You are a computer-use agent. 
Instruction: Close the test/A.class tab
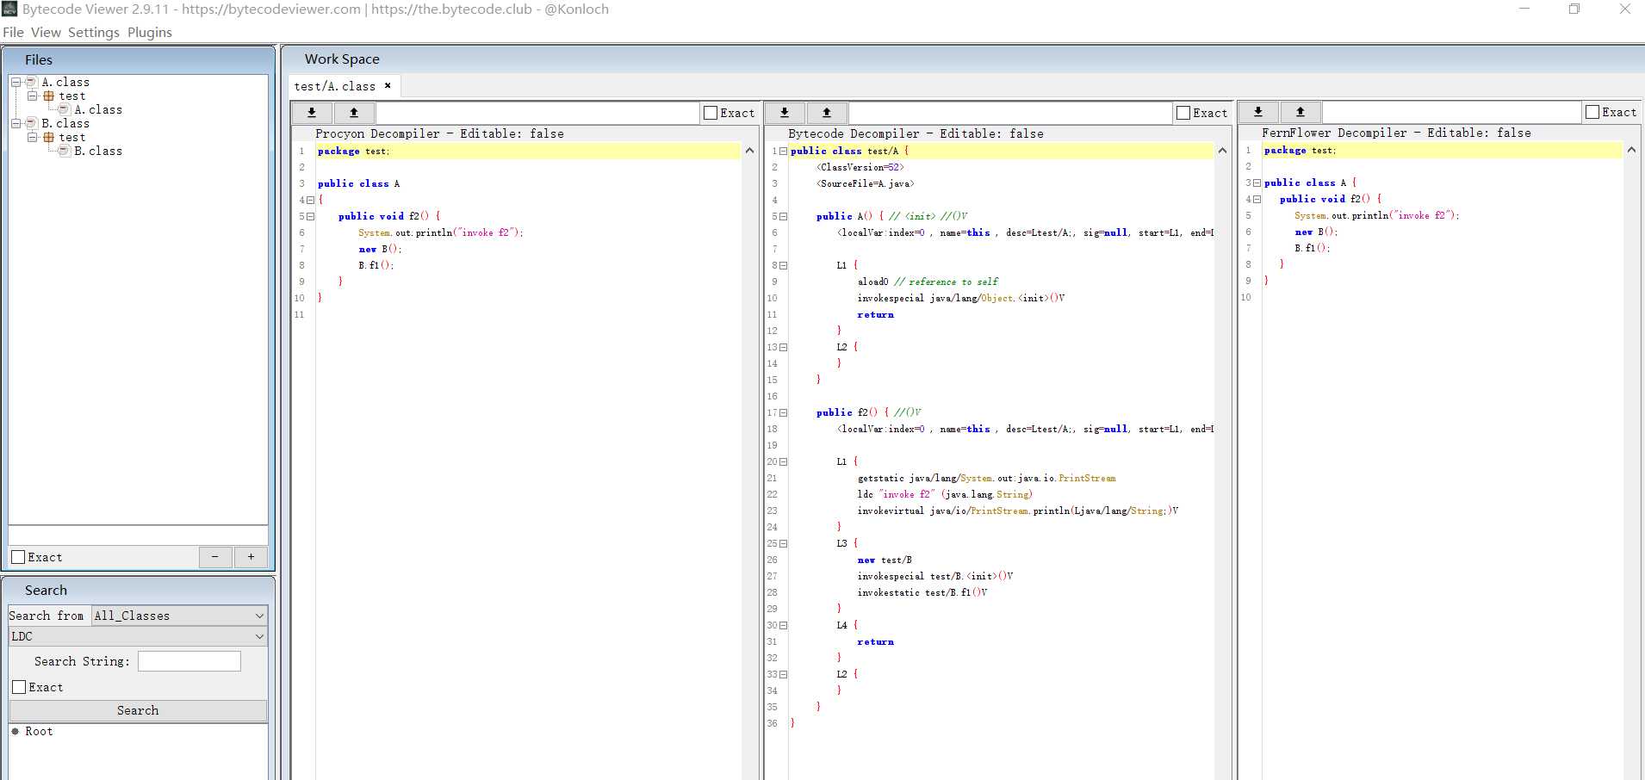click(x=388, y=86)
